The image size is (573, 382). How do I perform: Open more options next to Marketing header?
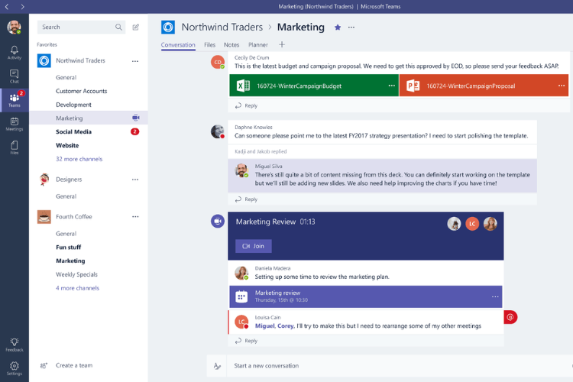(x=351, y=28)
